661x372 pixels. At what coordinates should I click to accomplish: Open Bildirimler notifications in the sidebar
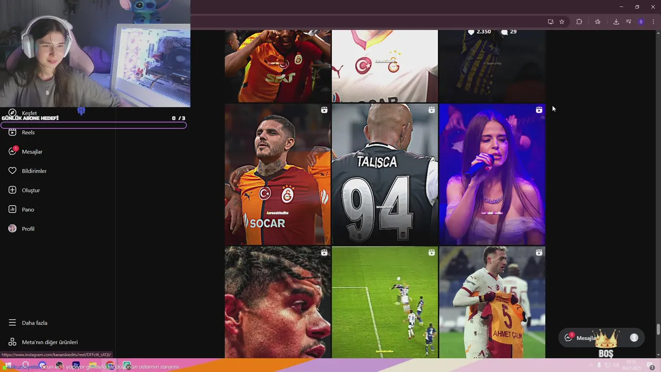[x=34, y=171]
